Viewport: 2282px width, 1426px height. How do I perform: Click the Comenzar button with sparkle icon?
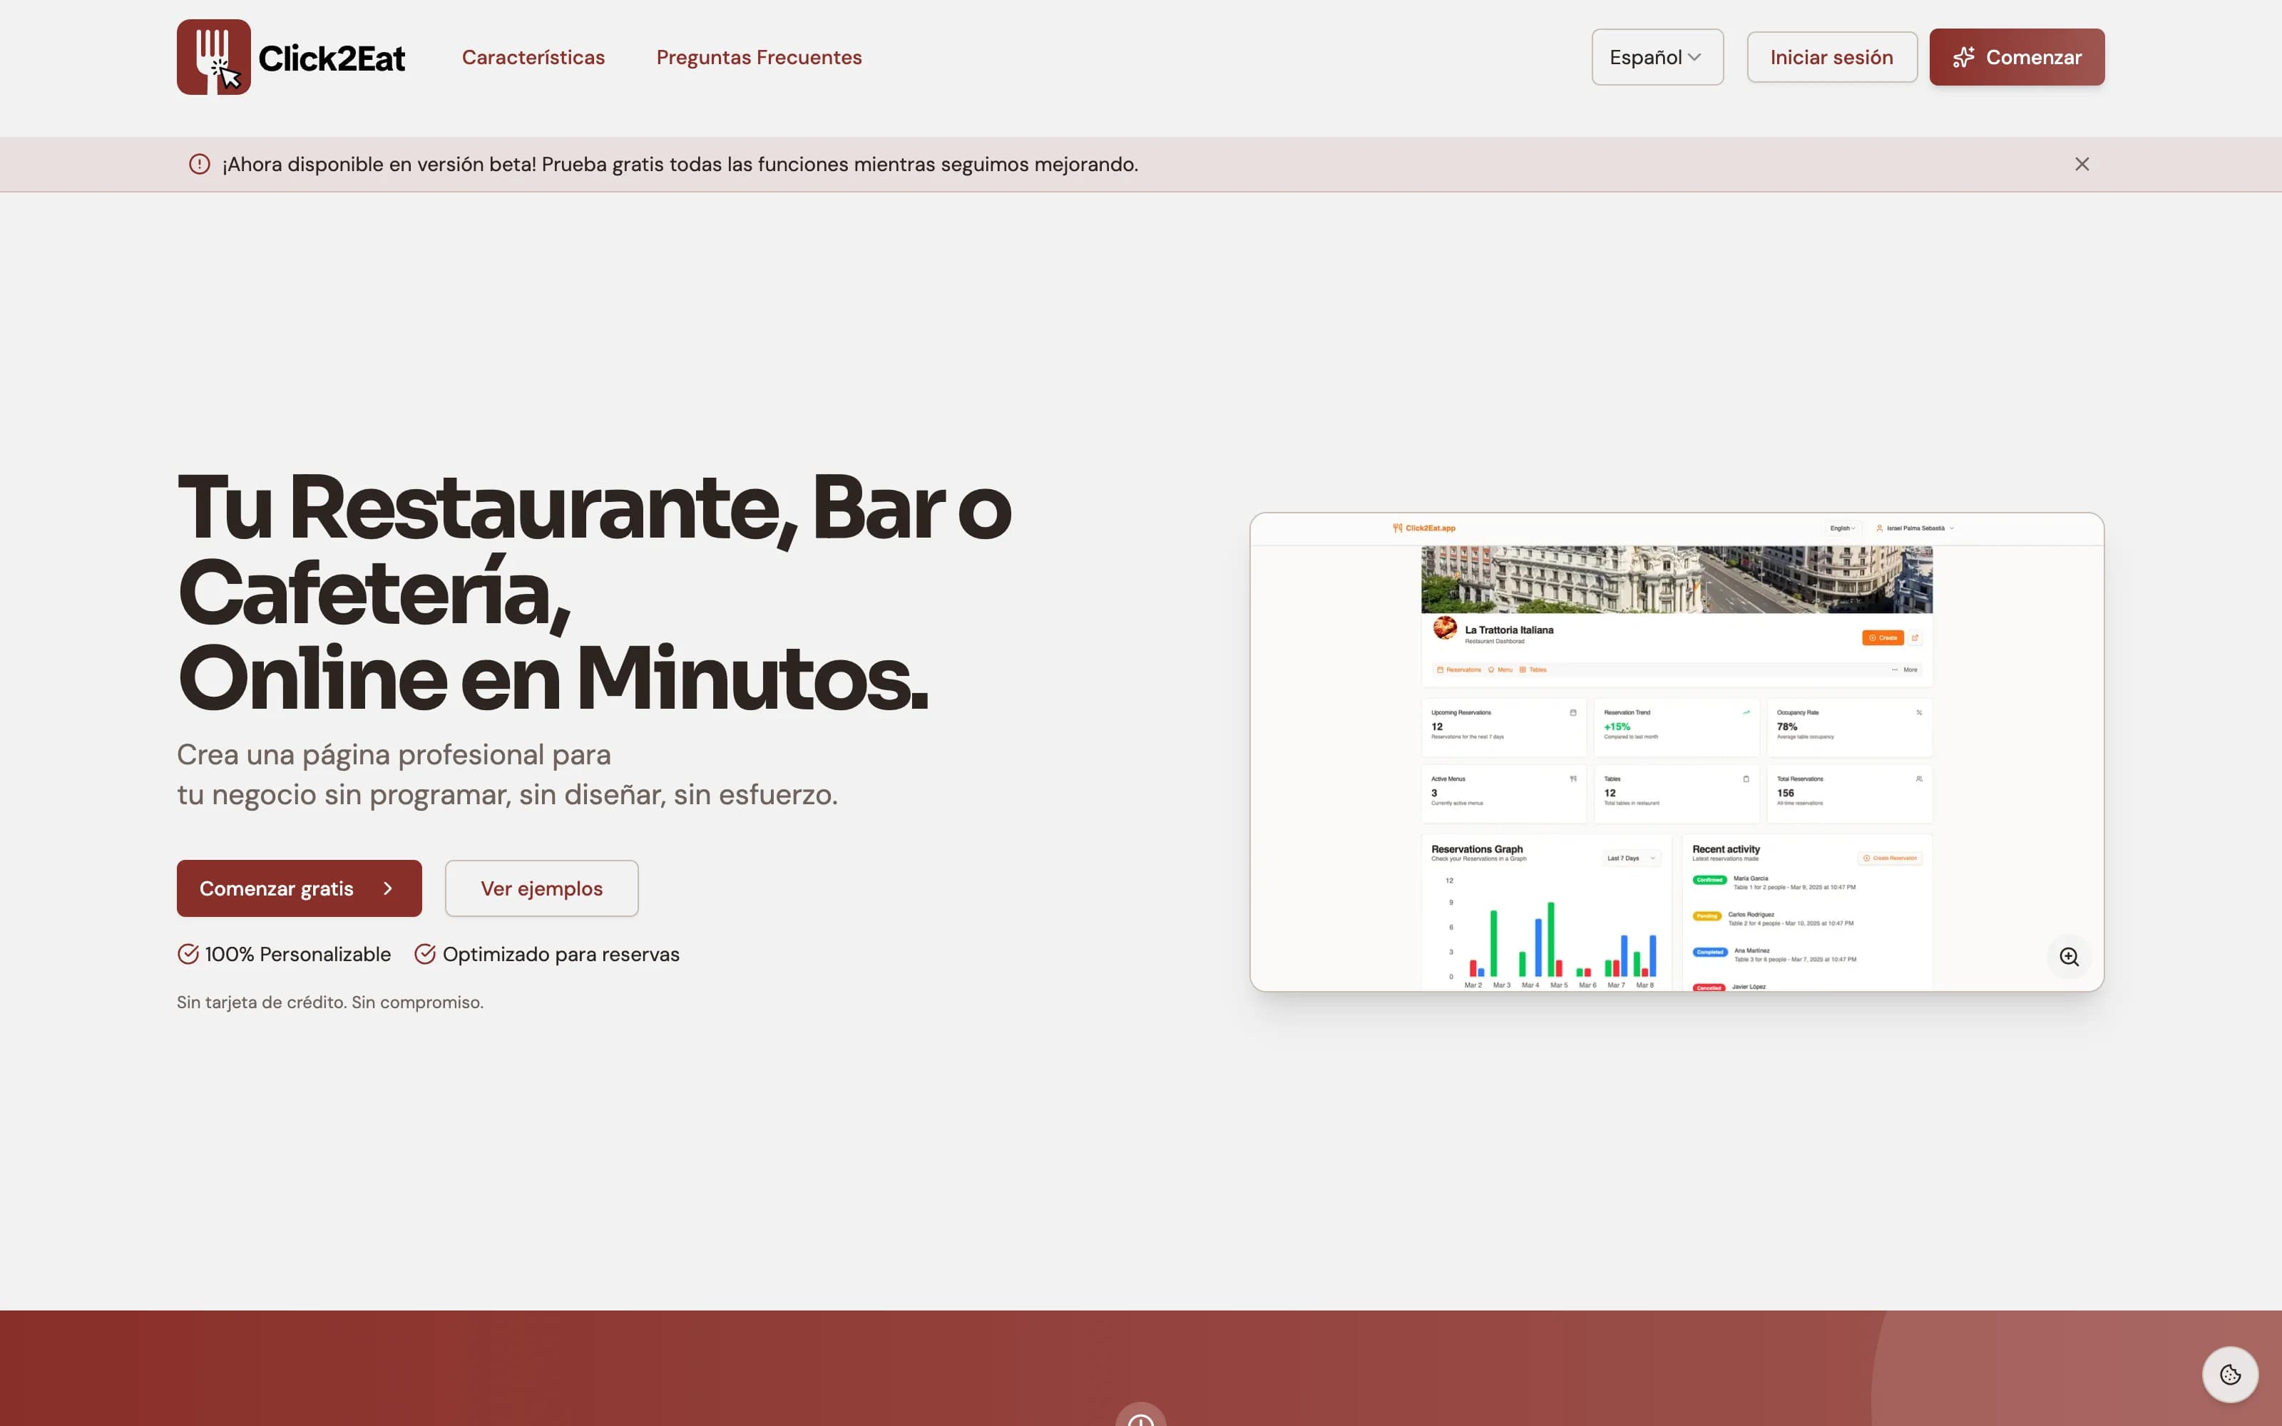click(2016, 58)
